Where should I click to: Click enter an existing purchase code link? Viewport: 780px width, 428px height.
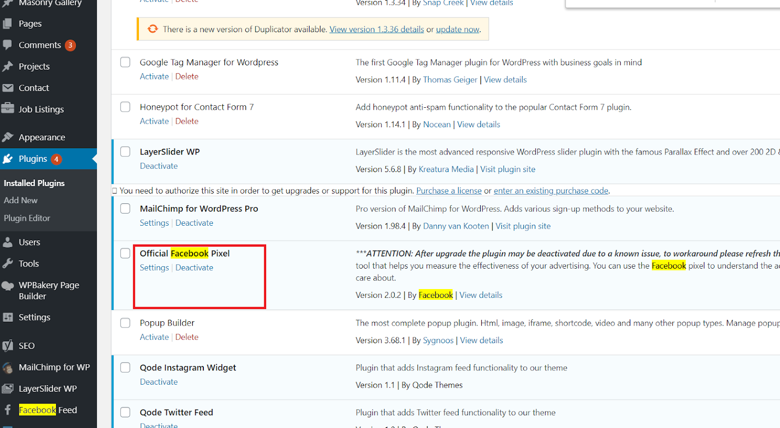click(551, 191)
